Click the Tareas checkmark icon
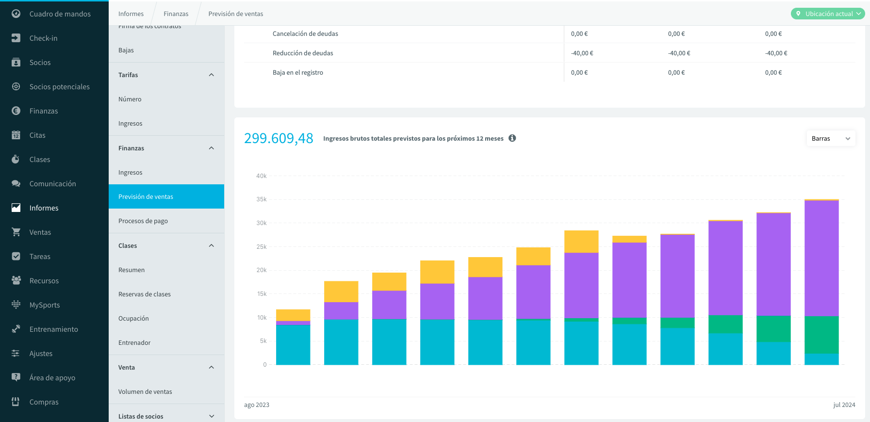Image resolution: width=870 pixels, height=422 pixels. coord(16,256)
